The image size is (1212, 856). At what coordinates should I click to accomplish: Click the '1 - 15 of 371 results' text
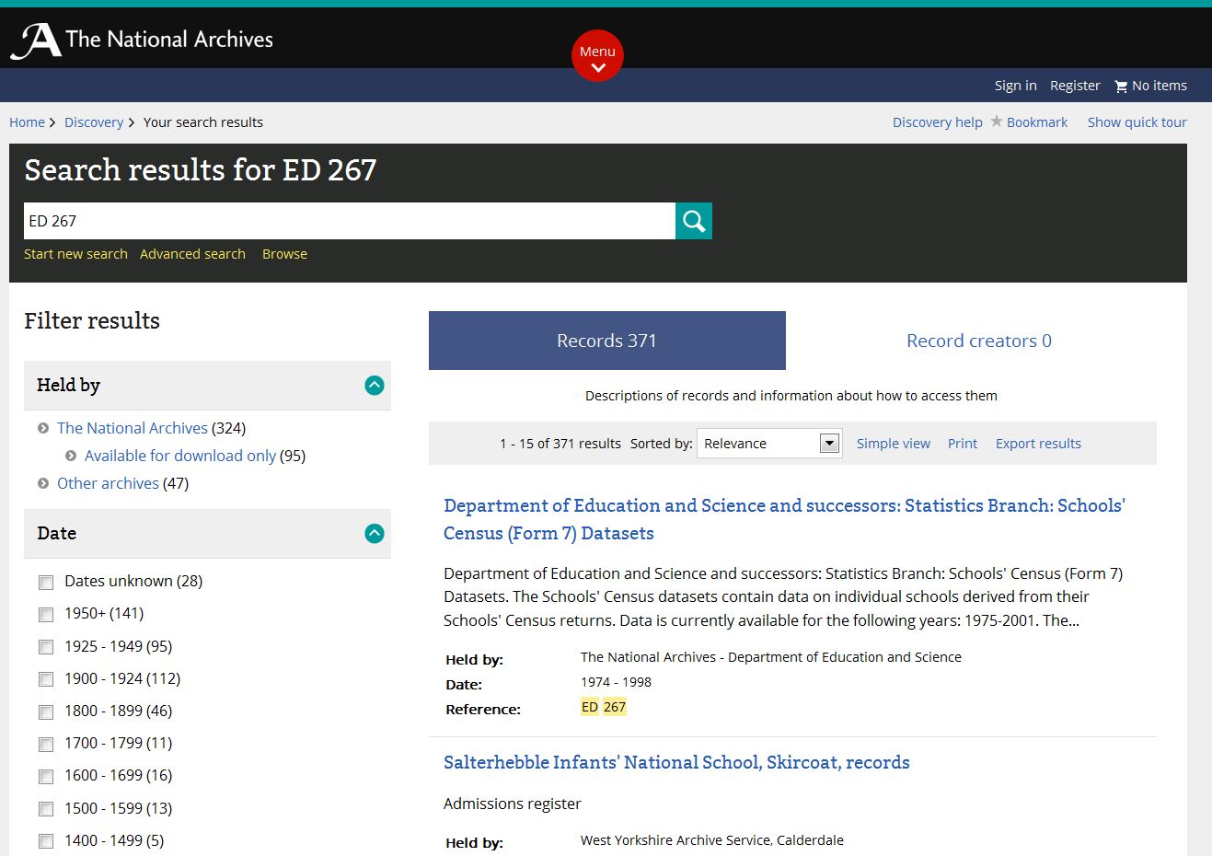coord(560,444)
